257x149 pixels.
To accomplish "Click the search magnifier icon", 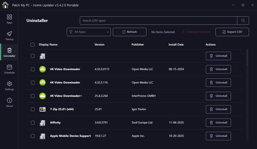I will (x=243, y=21).
